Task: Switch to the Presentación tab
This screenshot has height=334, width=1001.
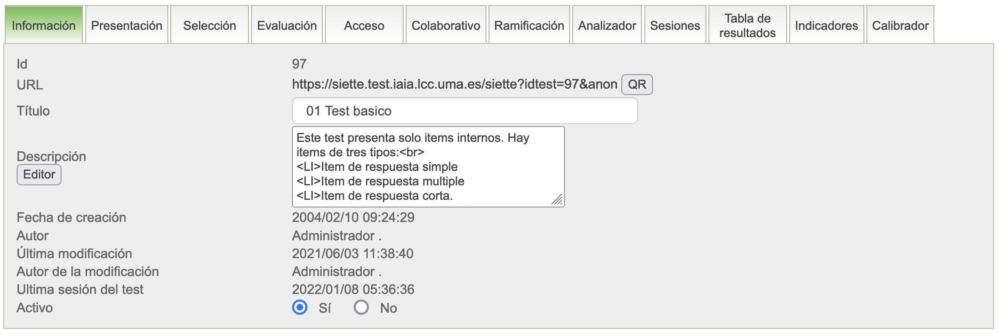Action: point(127,26)
